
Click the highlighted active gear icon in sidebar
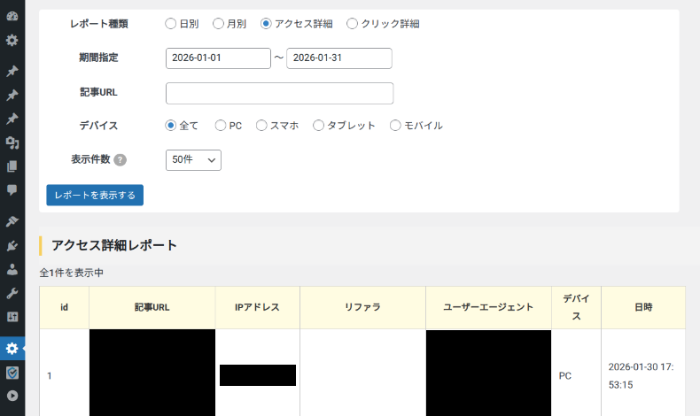[12, 348]
